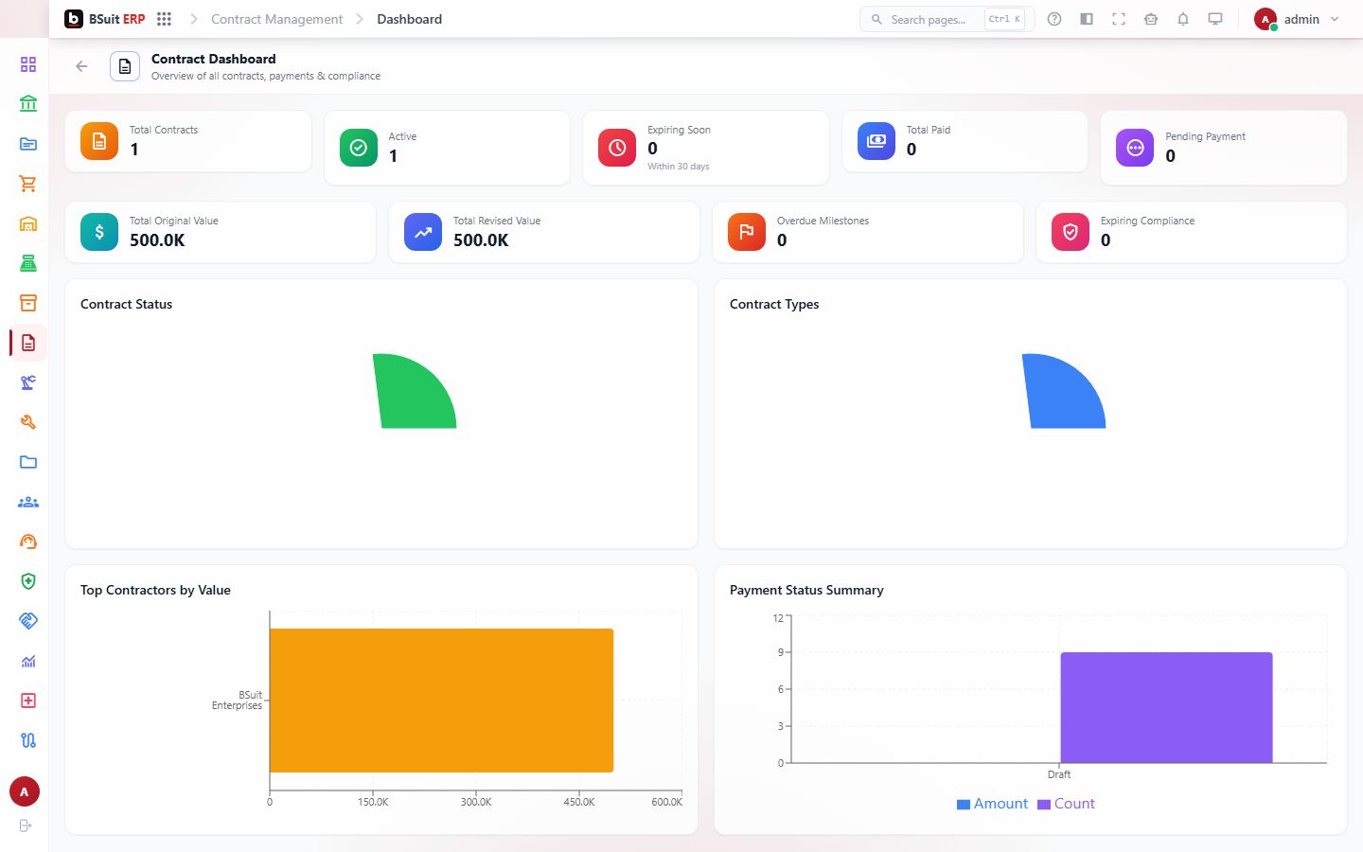Open the bank building module in sidebar
Viewport: 1363px width, 852px height.
[x=28, y=104]
